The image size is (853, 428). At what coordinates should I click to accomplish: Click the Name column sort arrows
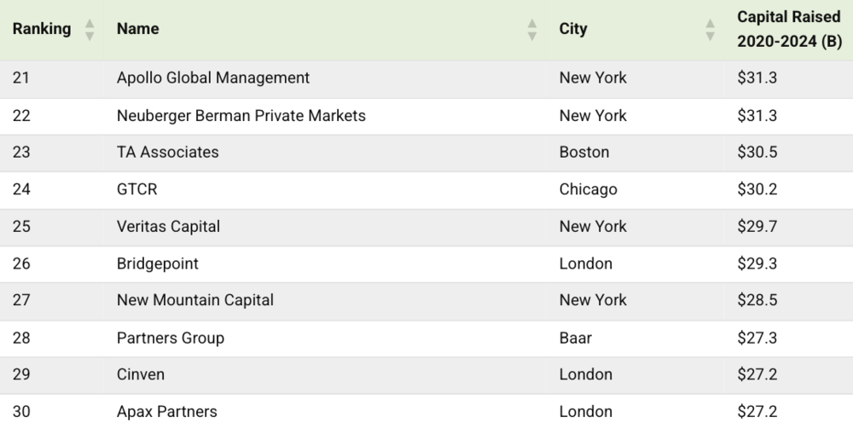(532, 29)
